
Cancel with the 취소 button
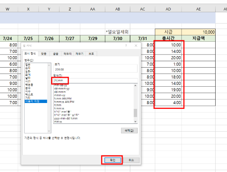click(x=131, y=160)
